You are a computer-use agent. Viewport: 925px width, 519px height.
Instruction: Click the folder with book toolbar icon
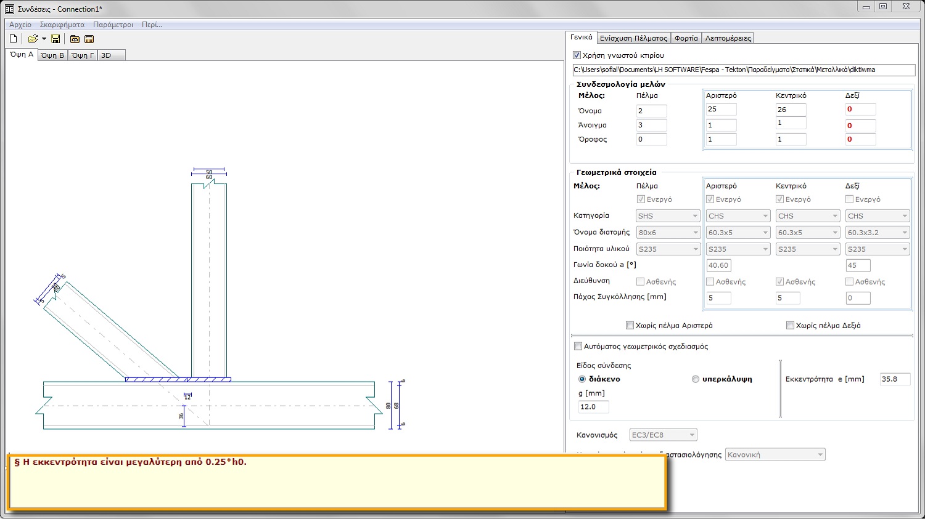click(75, 39)
